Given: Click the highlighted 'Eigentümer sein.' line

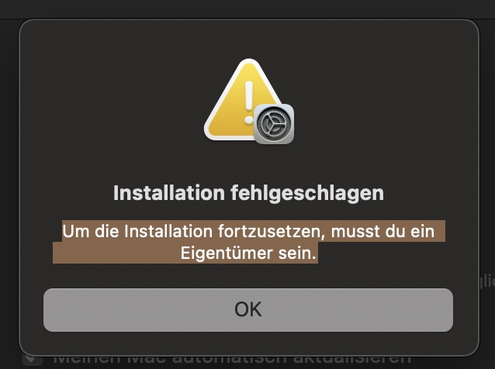Looking at the screenshot, I should pyautogui.click(x=248, y=253).
